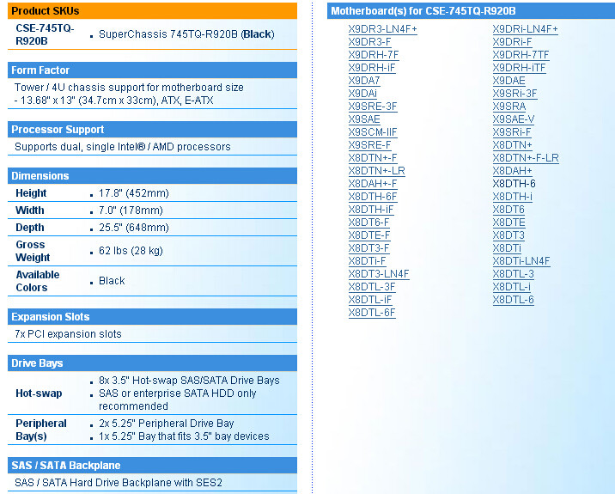Click the X9DAi motherboard link
The width and height of the screenshot is (615, 494).
click(x=362, y=94)
